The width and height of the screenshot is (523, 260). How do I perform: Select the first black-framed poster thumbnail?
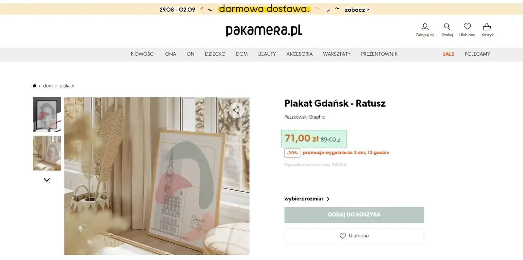pyautogui.click(x=47, y=114)
